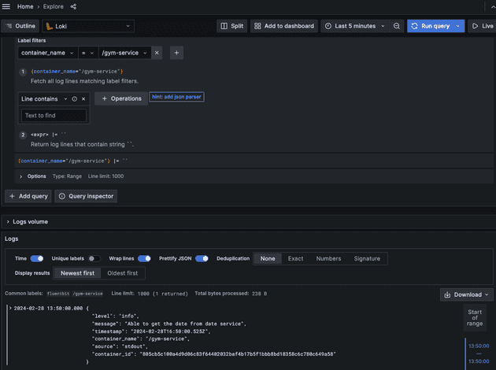Start Live log streaming

tap(483, 26)
